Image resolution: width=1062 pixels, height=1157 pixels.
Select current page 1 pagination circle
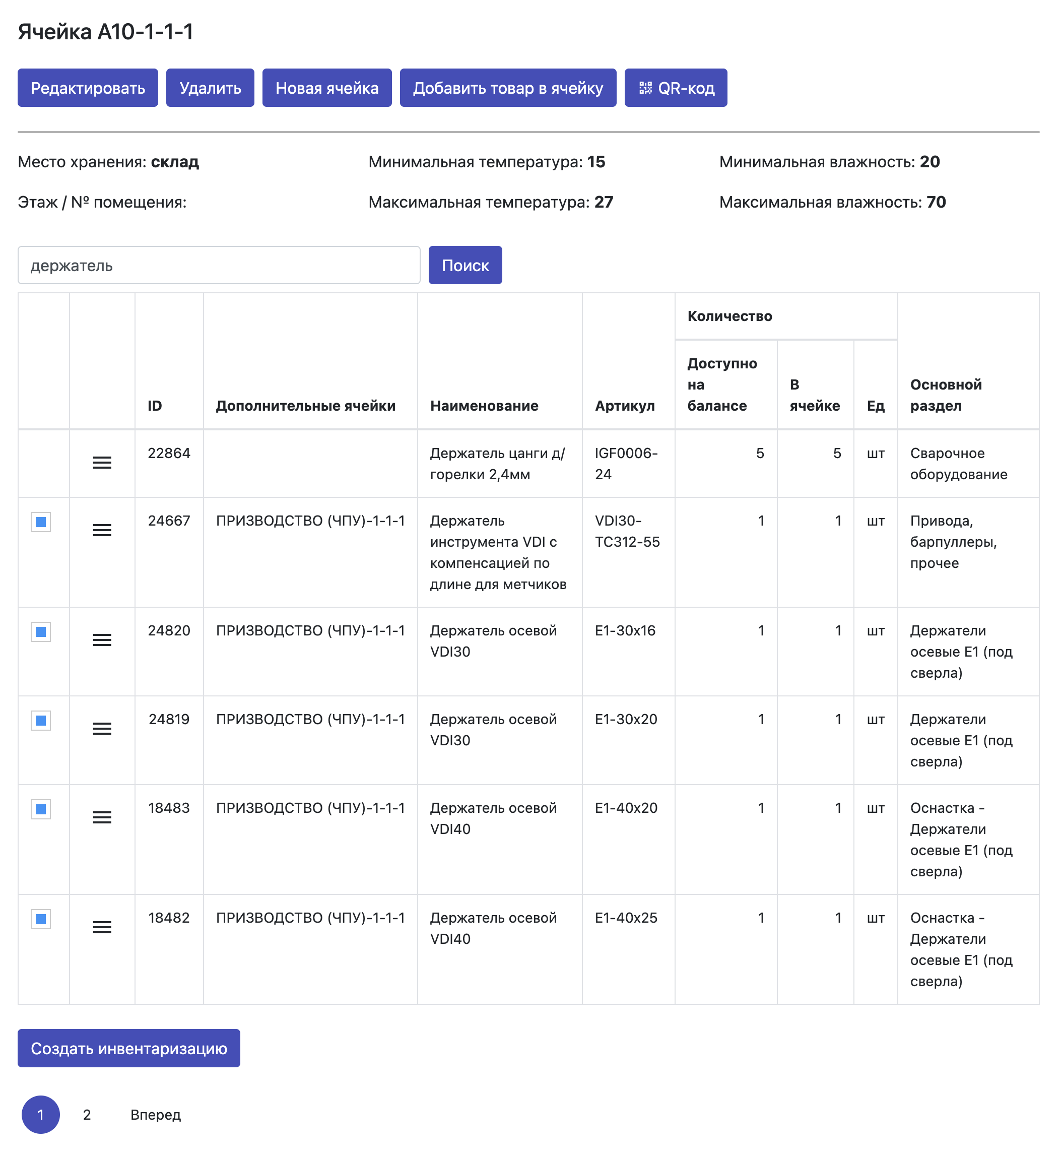click(x=41, y=1115)
